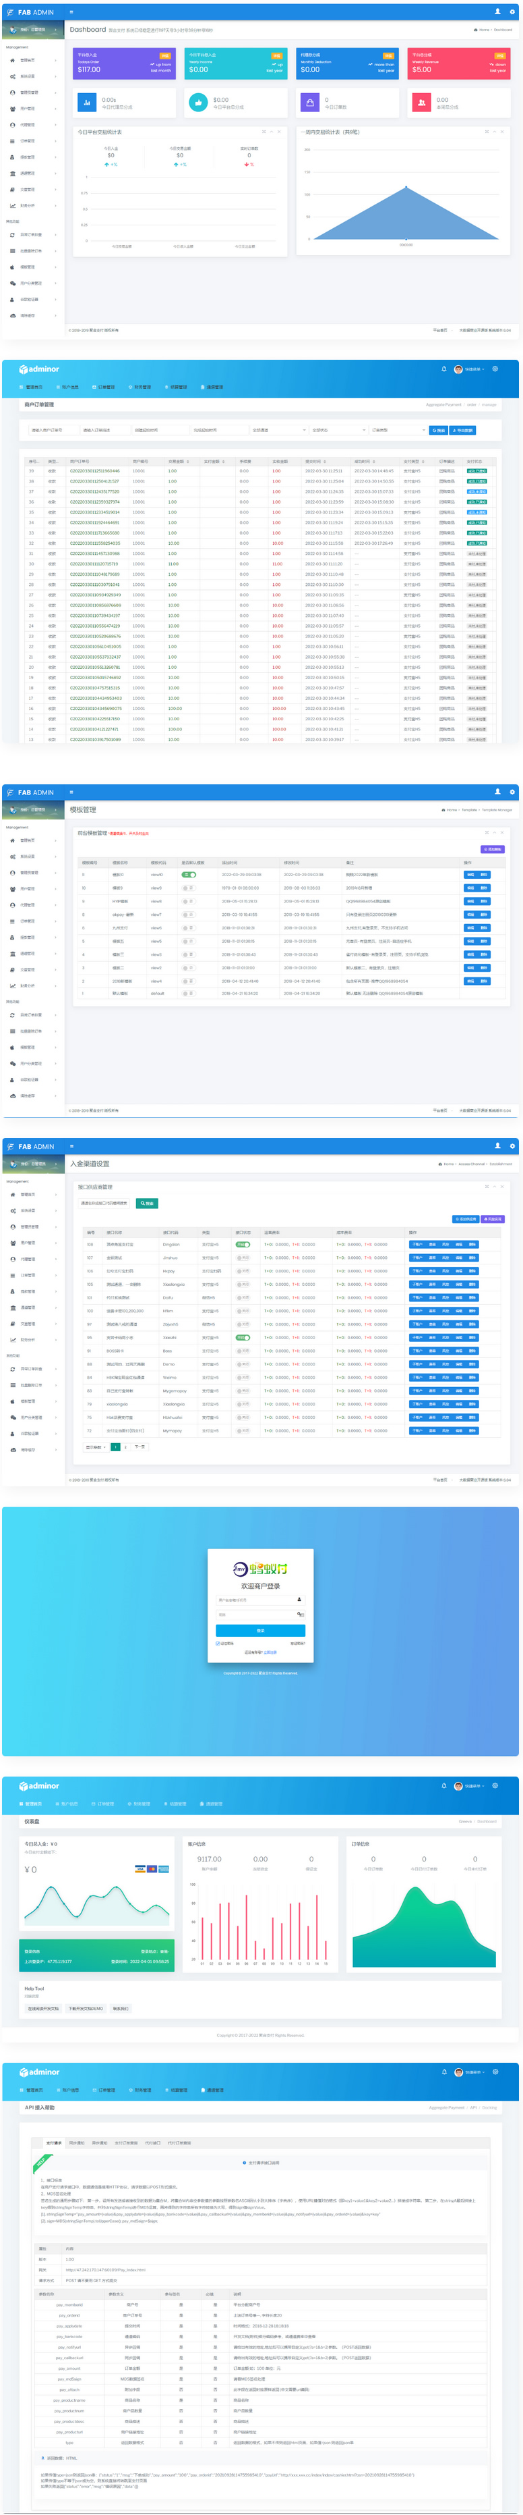The image size is (523, 2515).
Task: Click the hamburger menu icon in the Dashboard header
Action: [x=71, y=11]
